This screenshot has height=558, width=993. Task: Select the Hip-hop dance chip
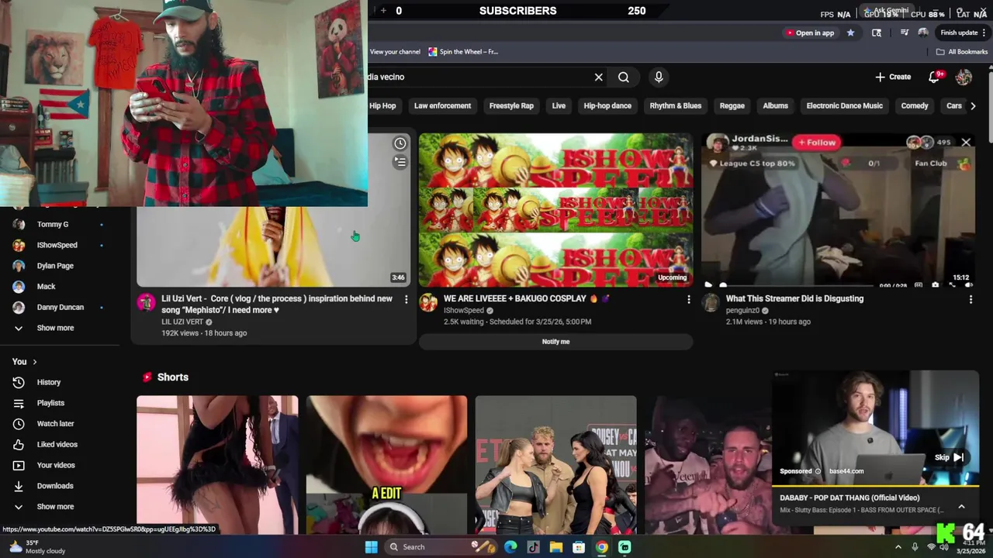[607, 106]
